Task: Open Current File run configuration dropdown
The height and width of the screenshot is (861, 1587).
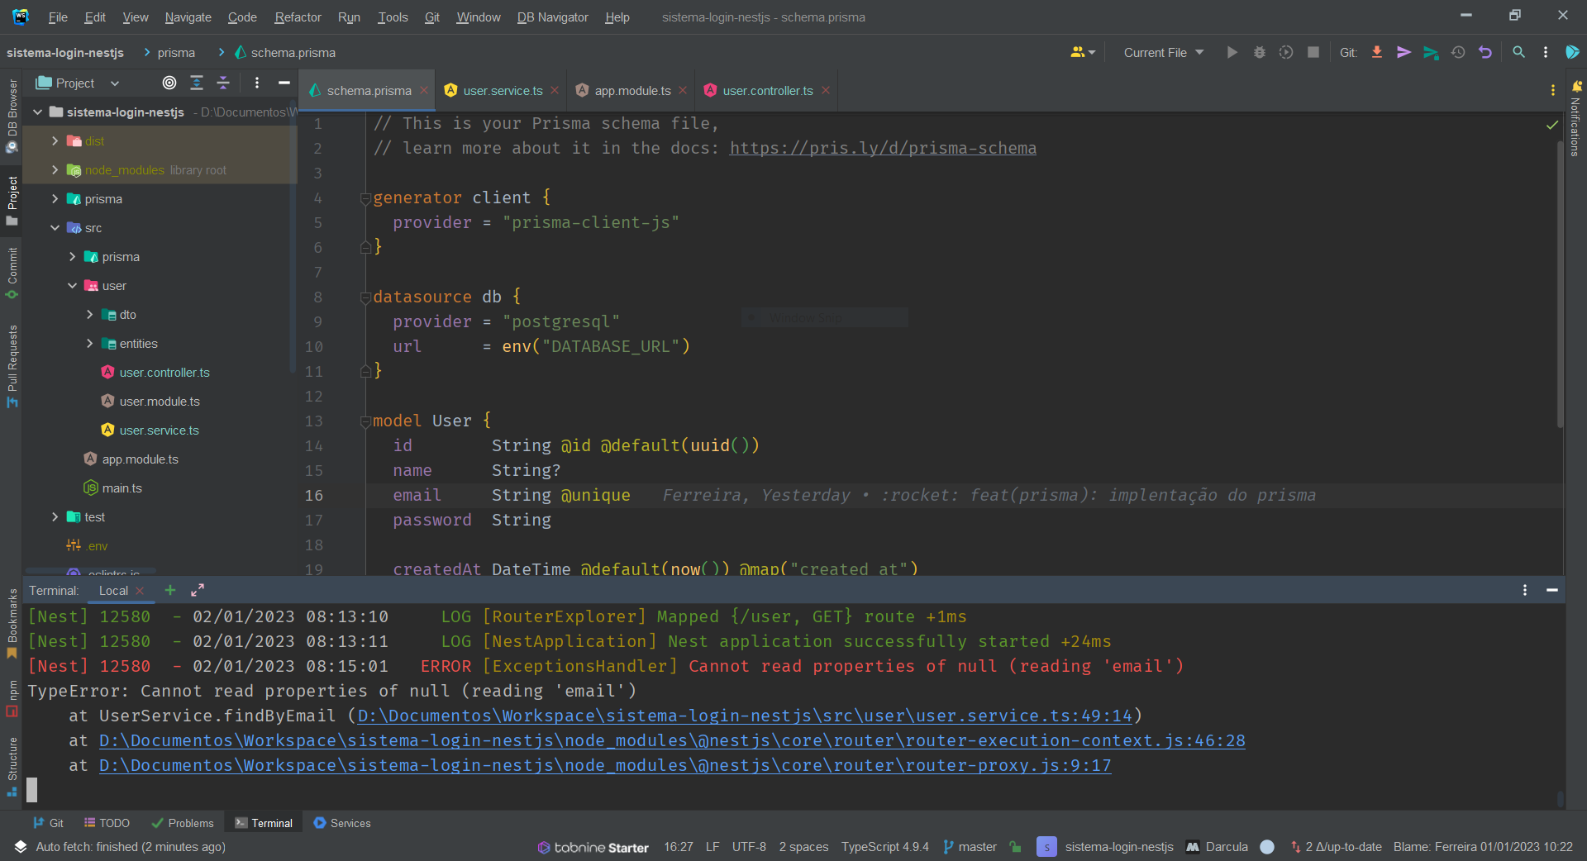Action: 1164,52
